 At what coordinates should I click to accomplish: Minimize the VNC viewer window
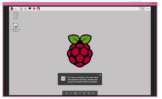[x=147, y=4]
